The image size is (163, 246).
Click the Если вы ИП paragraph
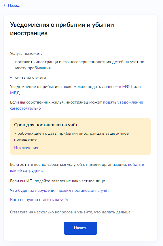tap(58, 181)
